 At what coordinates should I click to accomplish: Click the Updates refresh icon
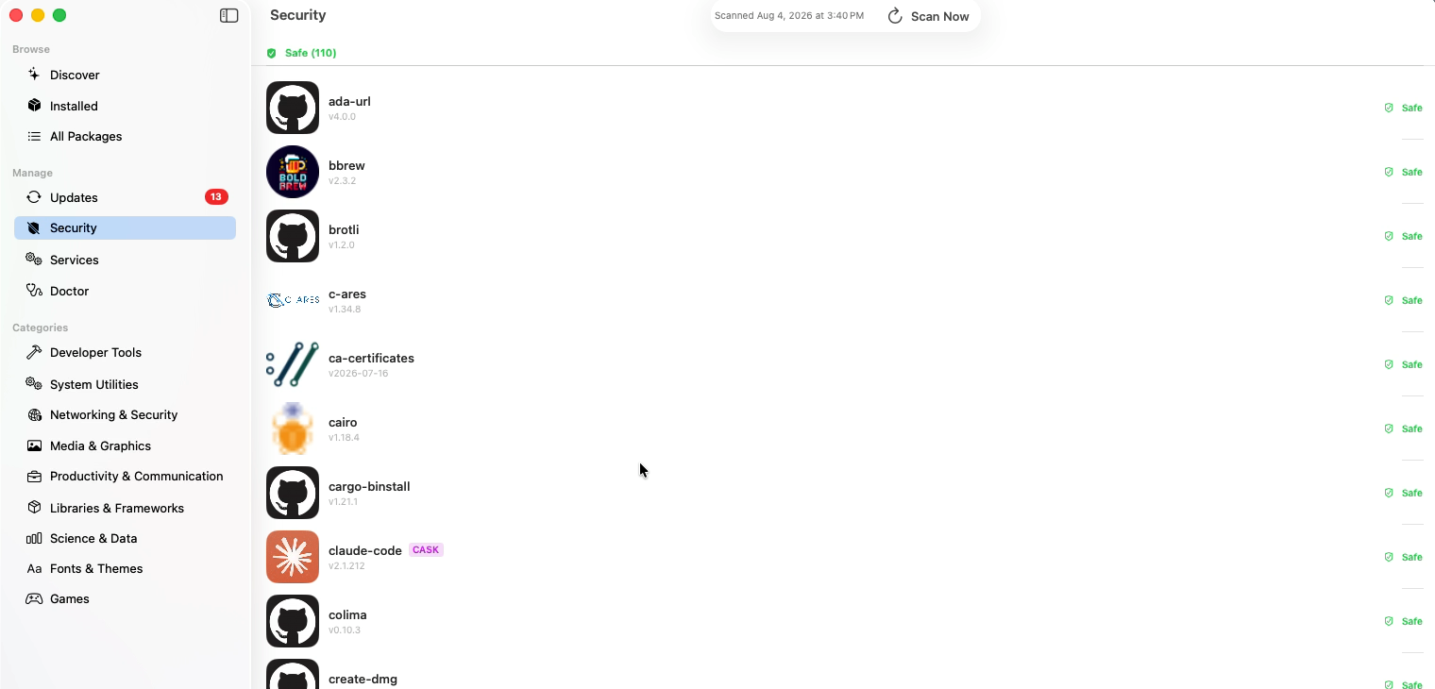pos(34,197)
